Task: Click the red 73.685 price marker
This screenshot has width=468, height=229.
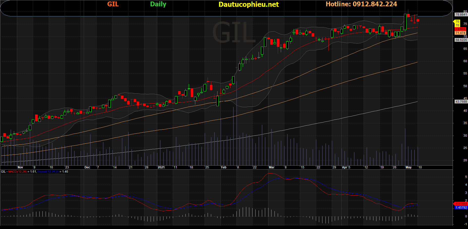Action: [x=460, y=29]
